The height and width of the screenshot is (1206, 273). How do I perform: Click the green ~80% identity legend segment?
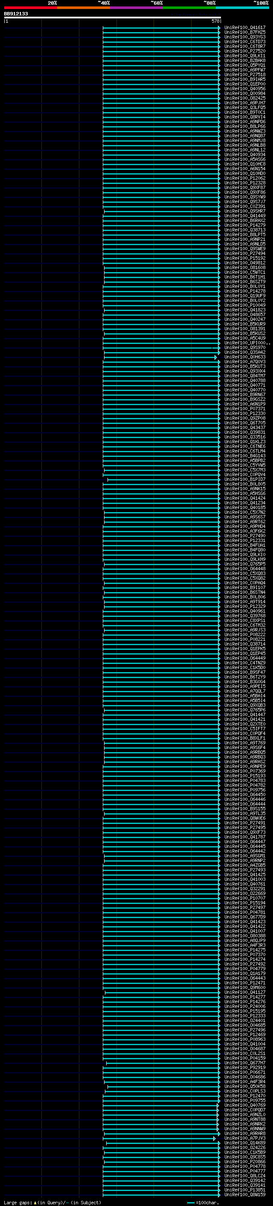pos(189,8)
